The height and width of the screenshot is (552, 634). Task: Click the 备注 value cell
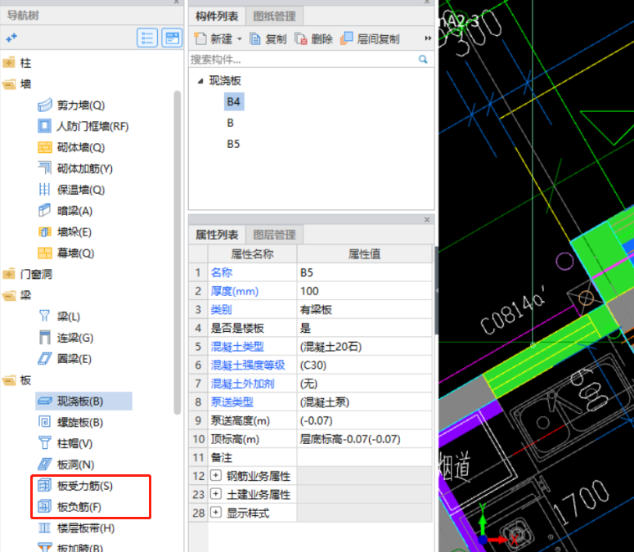tap(364, 457)
